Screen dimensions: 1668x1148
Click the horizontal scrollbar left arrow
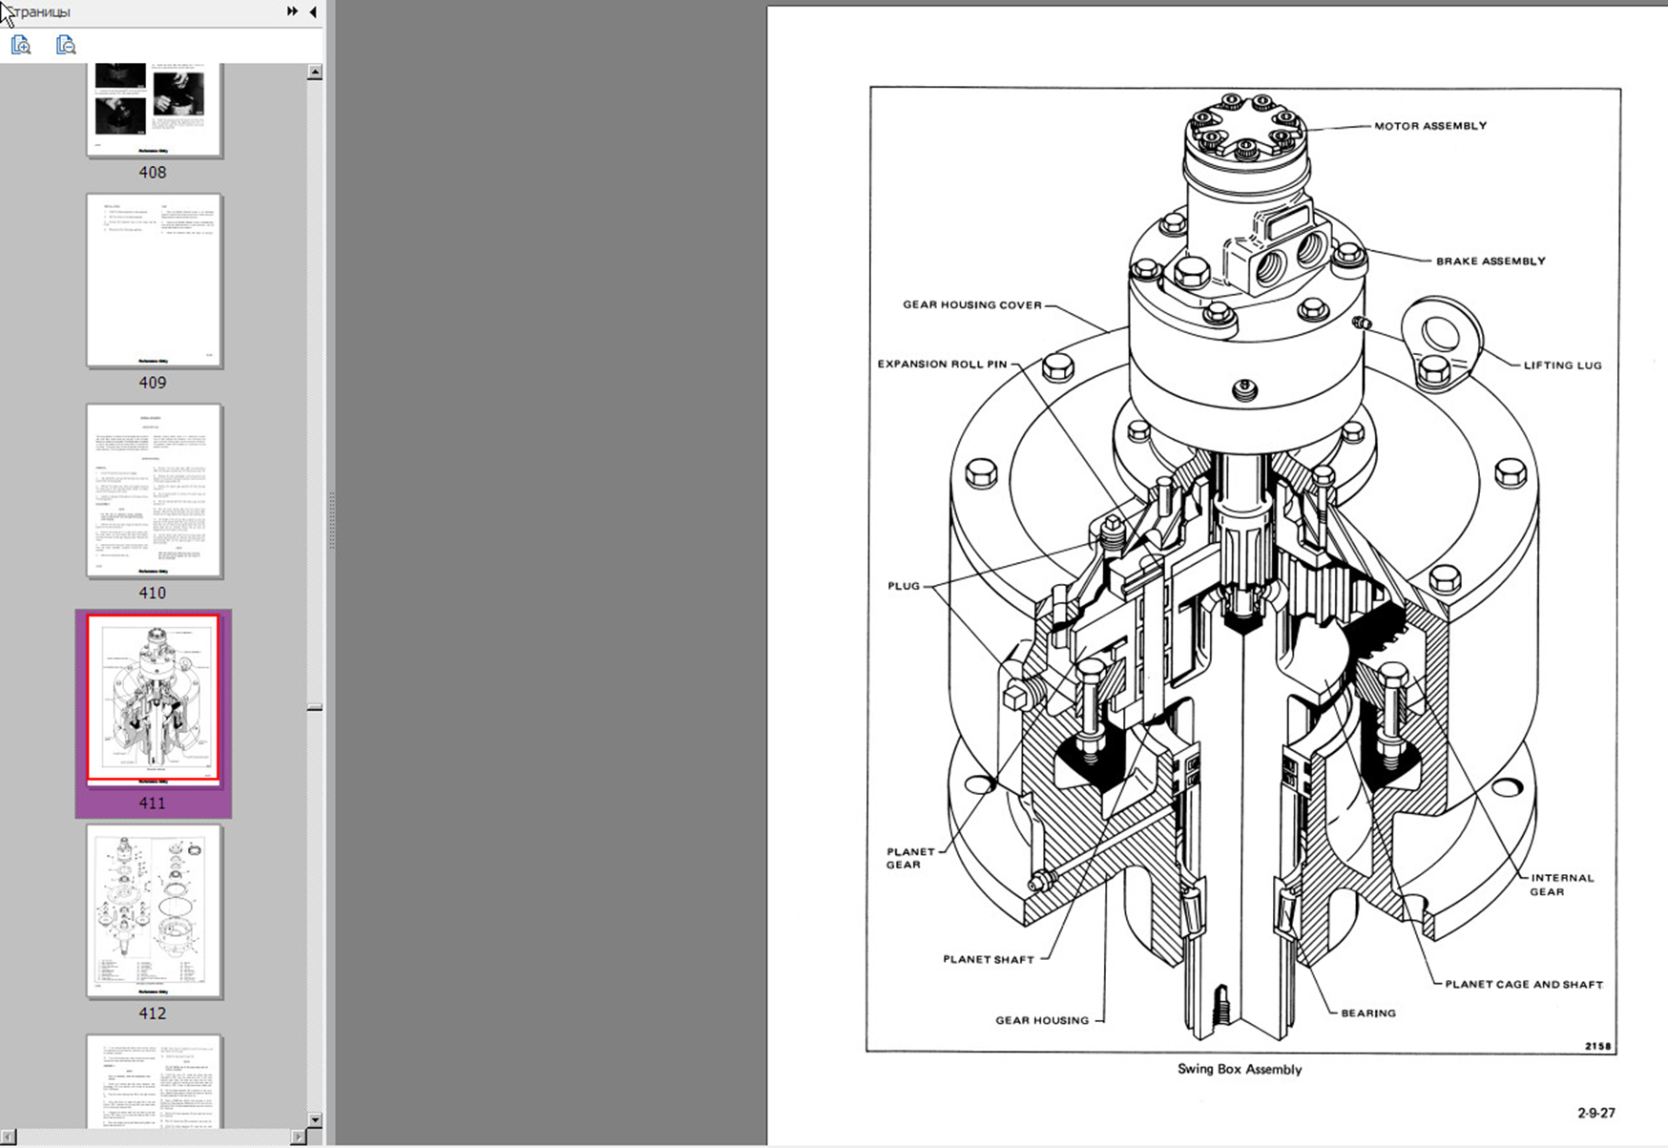(9, 1137)
